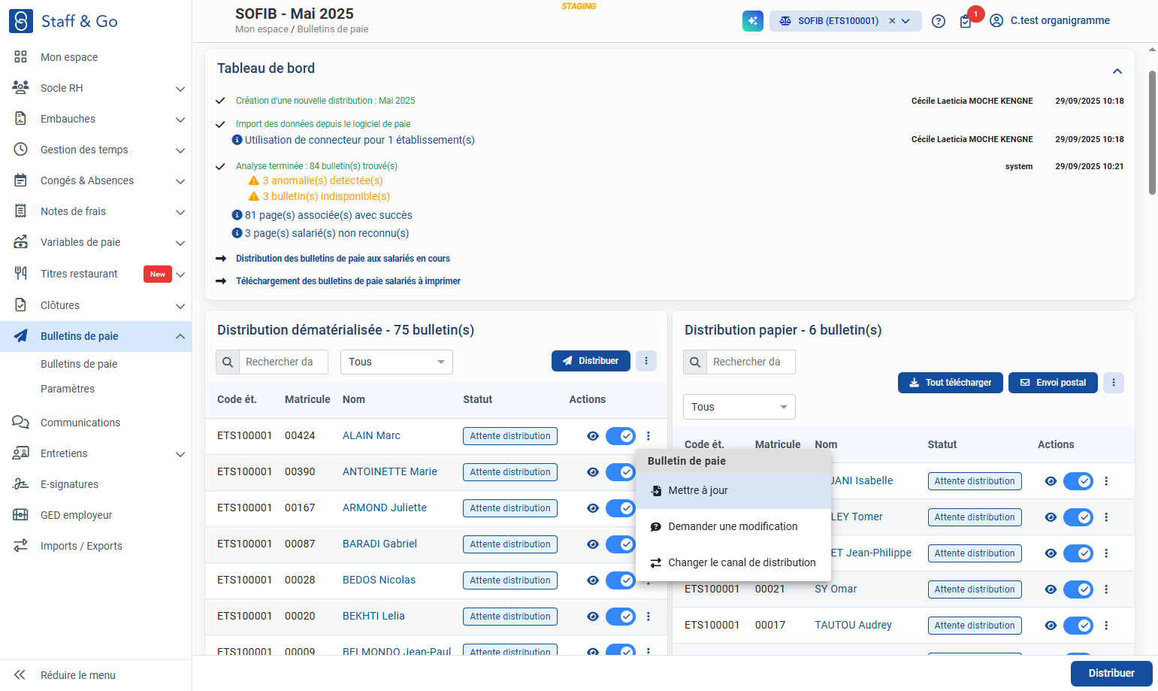Open the Tous filter in dematerialized distribution
The width and height of the screenshot is (1158, 691).
(x=397, y=362)
